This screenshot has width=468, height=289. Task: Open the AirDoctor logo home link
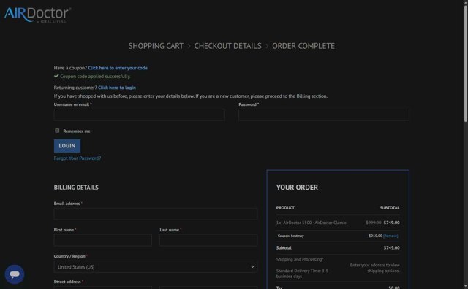pyautogui.click(x=37, y=15)
